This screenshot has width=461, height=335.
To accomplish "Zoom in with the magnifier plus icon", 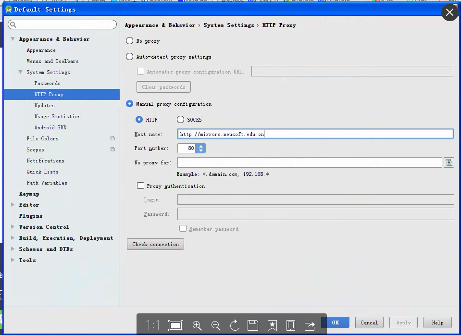I will click(197, 325).
